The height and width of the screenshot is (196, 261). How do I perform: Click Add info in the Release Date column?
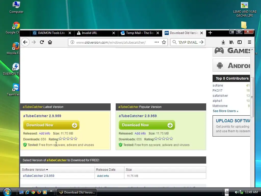103,176
